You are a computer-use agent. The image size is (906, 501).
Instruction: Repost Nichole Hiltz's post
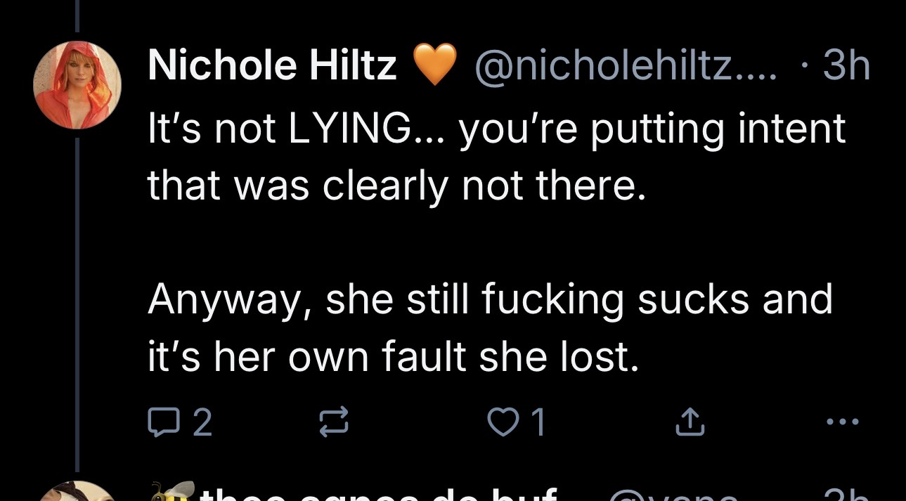pyautogui.click(x=329, y=423)
